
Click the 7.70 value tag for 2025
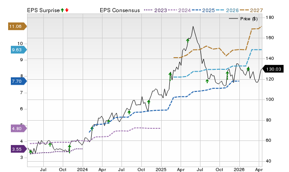click(x=19, y=81)
